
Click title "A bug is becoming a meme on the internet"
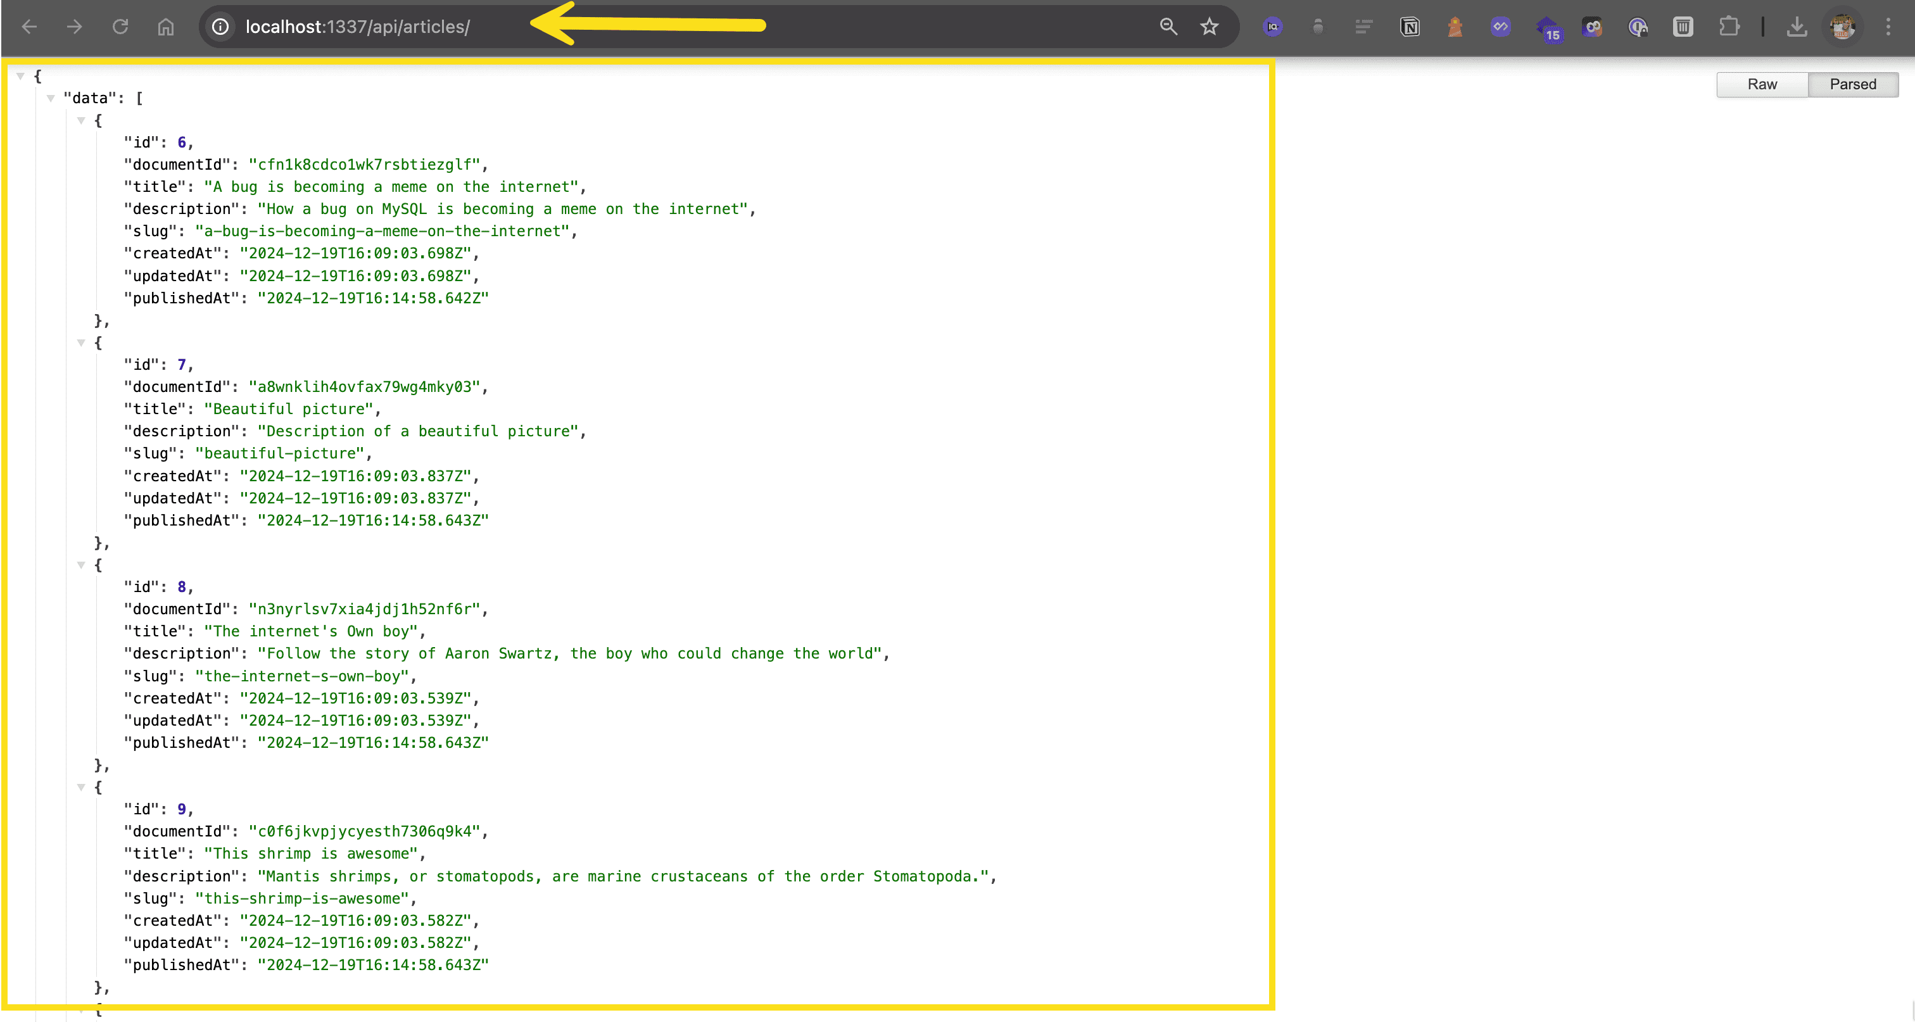point(391,187)
